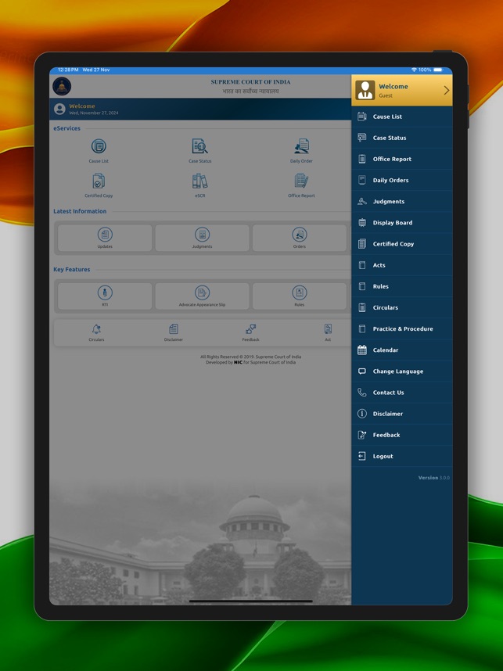Tap the battery indicator in status bar
The height and width of the screenshot is (671, 503).
(x=438, y=70)
